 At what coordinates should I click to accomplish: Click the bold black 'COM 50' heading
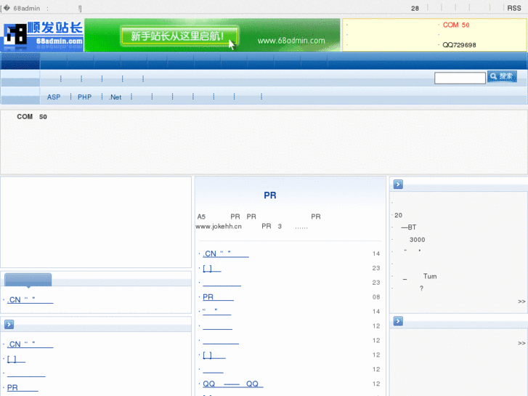coord(32,116)
